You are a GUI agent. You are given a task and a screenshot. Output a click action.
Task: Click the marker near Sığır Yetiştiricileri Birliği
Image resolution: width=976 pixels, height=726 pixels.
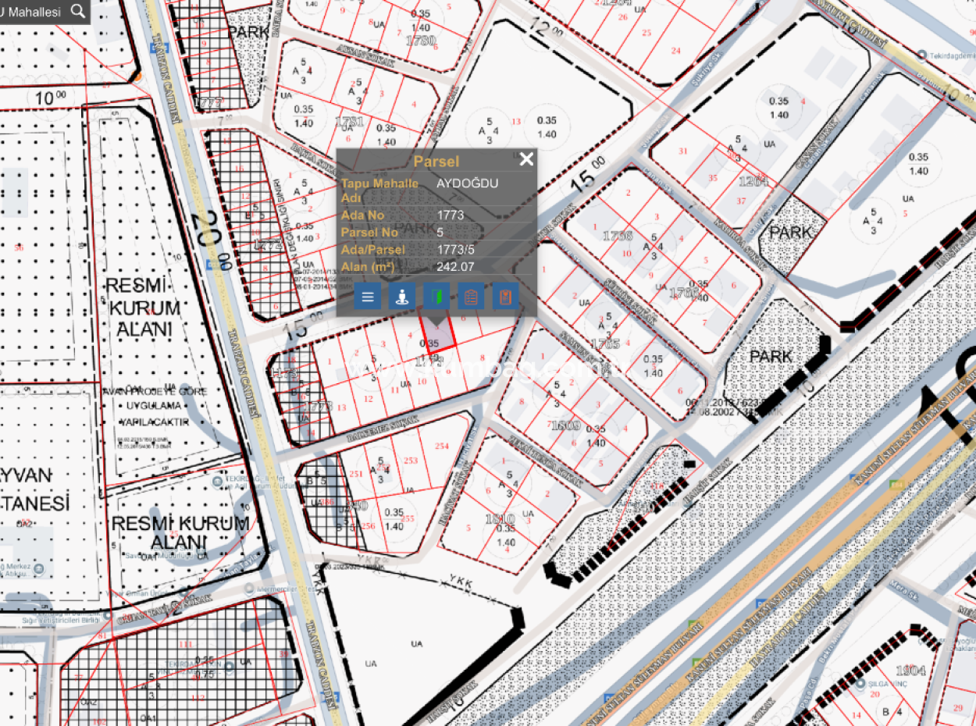pos(107,617)
